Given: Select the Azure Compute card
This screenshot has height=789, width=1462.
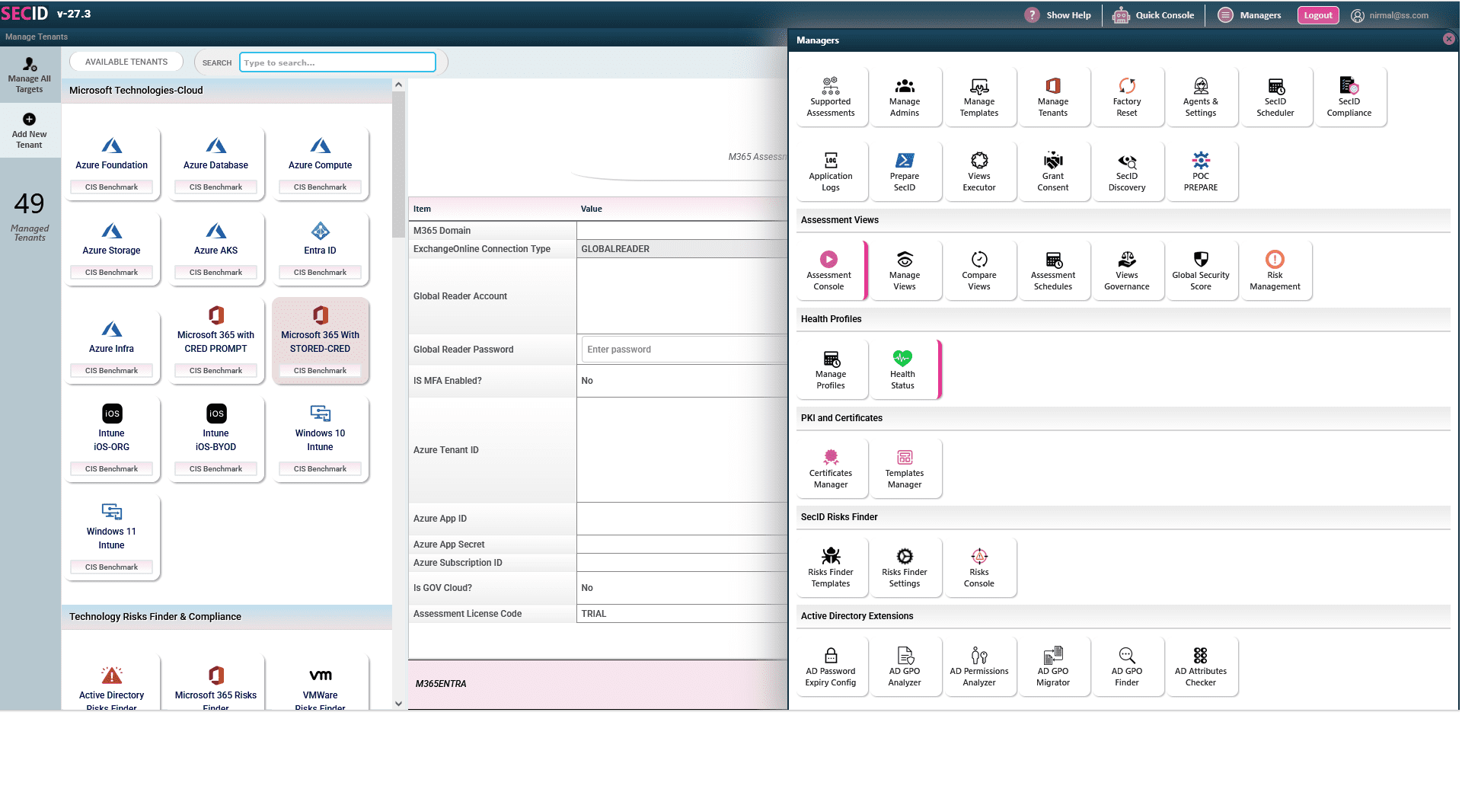Looking at the screenshot, I should point(321,165).
